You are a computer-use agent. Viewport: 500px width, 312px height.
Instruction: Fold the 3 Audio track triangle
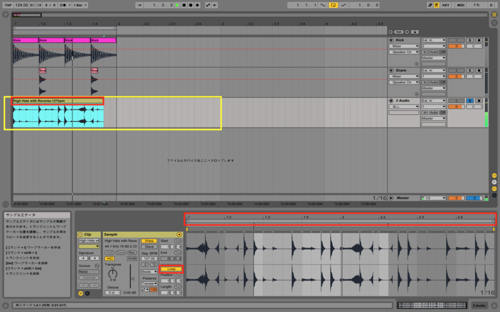pyautogui.click(x=391, y=101)
